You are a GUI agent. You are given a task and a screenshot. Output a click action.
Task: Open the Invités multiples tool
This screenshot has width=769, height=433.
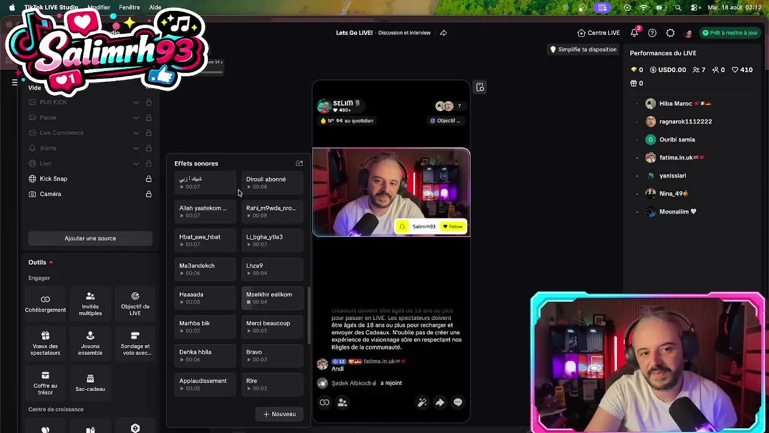pos(90,304)
